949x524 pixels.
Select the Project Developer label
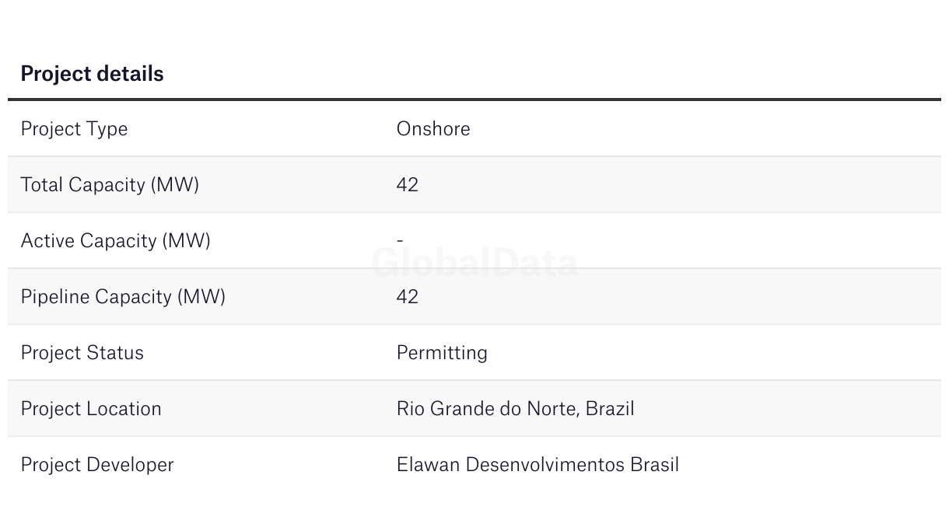[x=97, y=465]
